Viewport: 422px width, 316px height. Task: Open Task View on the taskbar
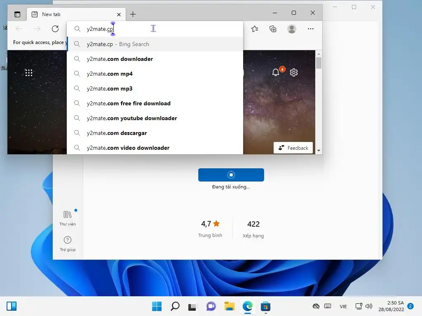[192, 307]
